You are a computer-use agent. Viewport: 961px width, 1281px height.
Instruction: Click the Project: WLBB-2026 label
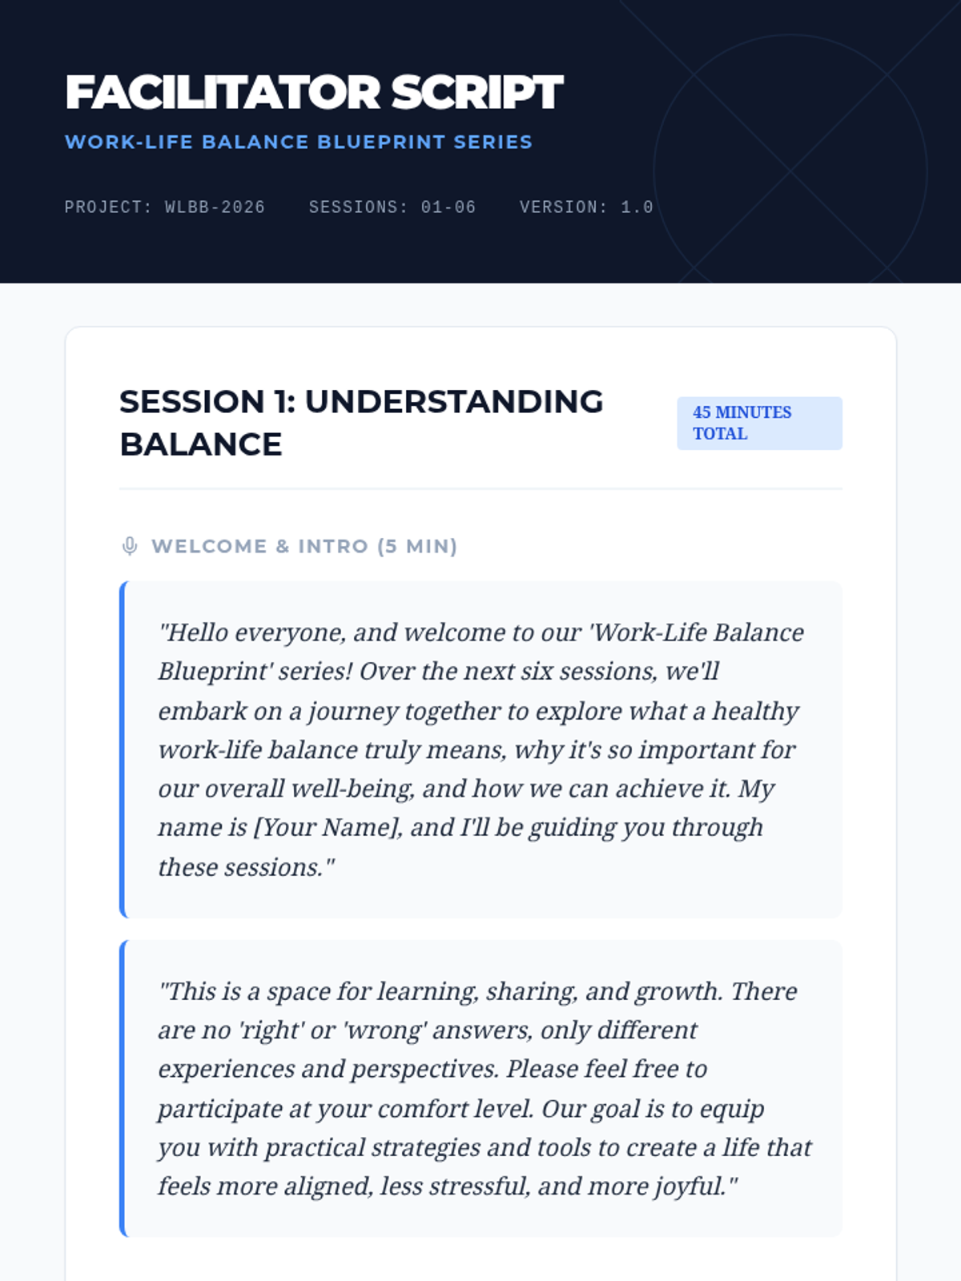165,207
